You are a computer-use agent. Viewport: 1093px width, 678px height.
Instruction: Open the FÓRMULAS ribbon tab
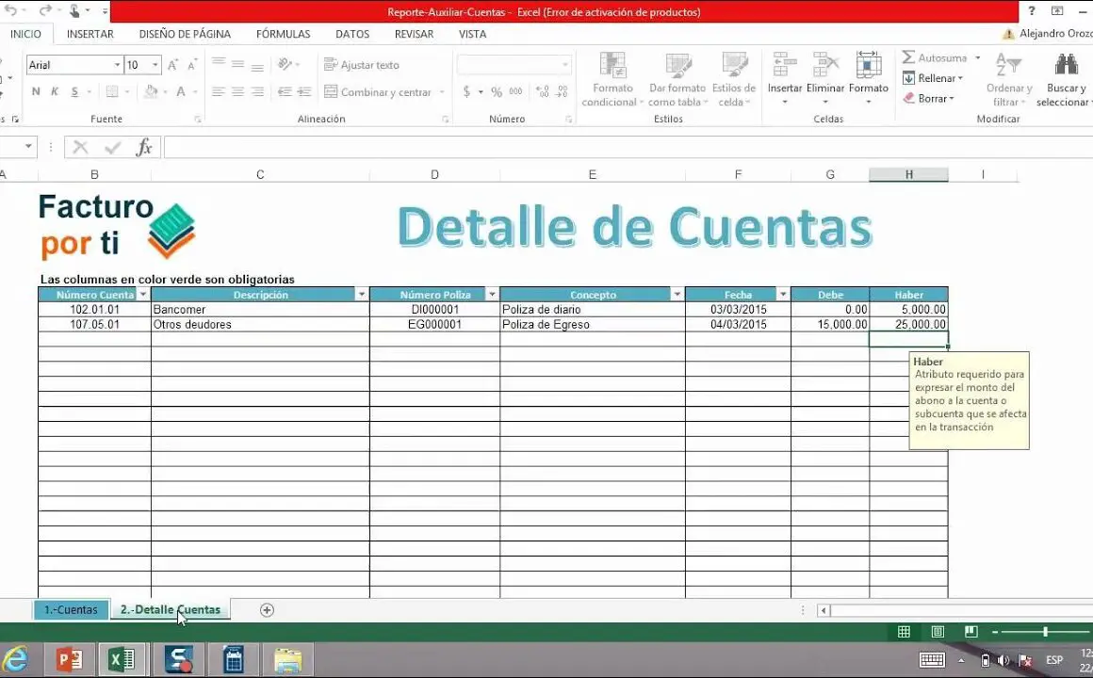pos(283,34)
